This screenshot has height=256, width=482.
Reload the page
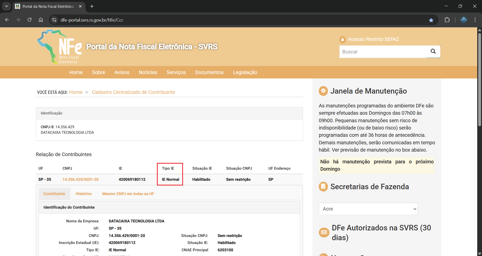(x=29, y=20)
